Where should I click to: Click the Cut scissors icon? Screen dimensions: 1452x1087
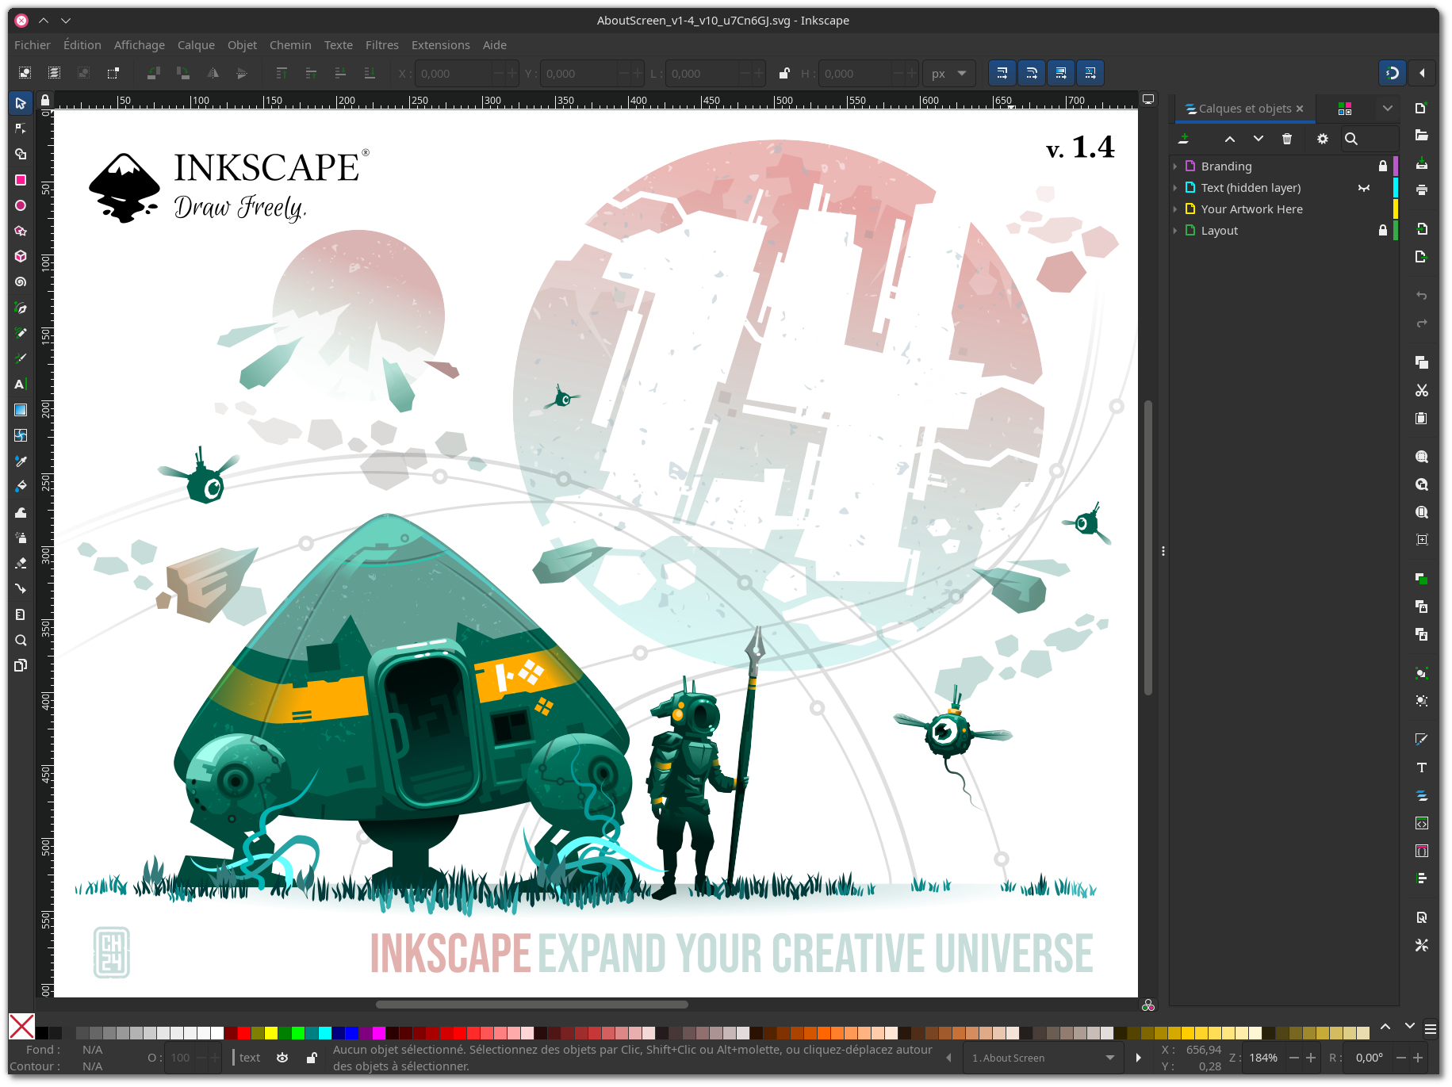pyautogui.click(x=1422, y=390)
